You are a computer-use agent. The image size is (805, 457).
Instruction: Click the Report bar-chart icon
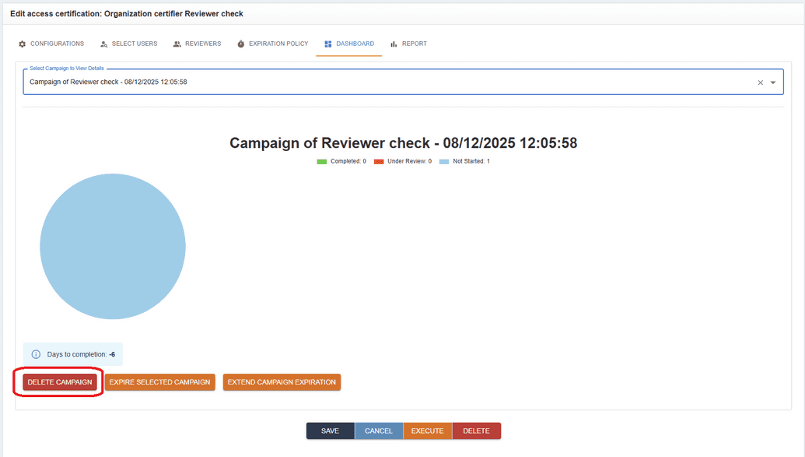[394, 44]
